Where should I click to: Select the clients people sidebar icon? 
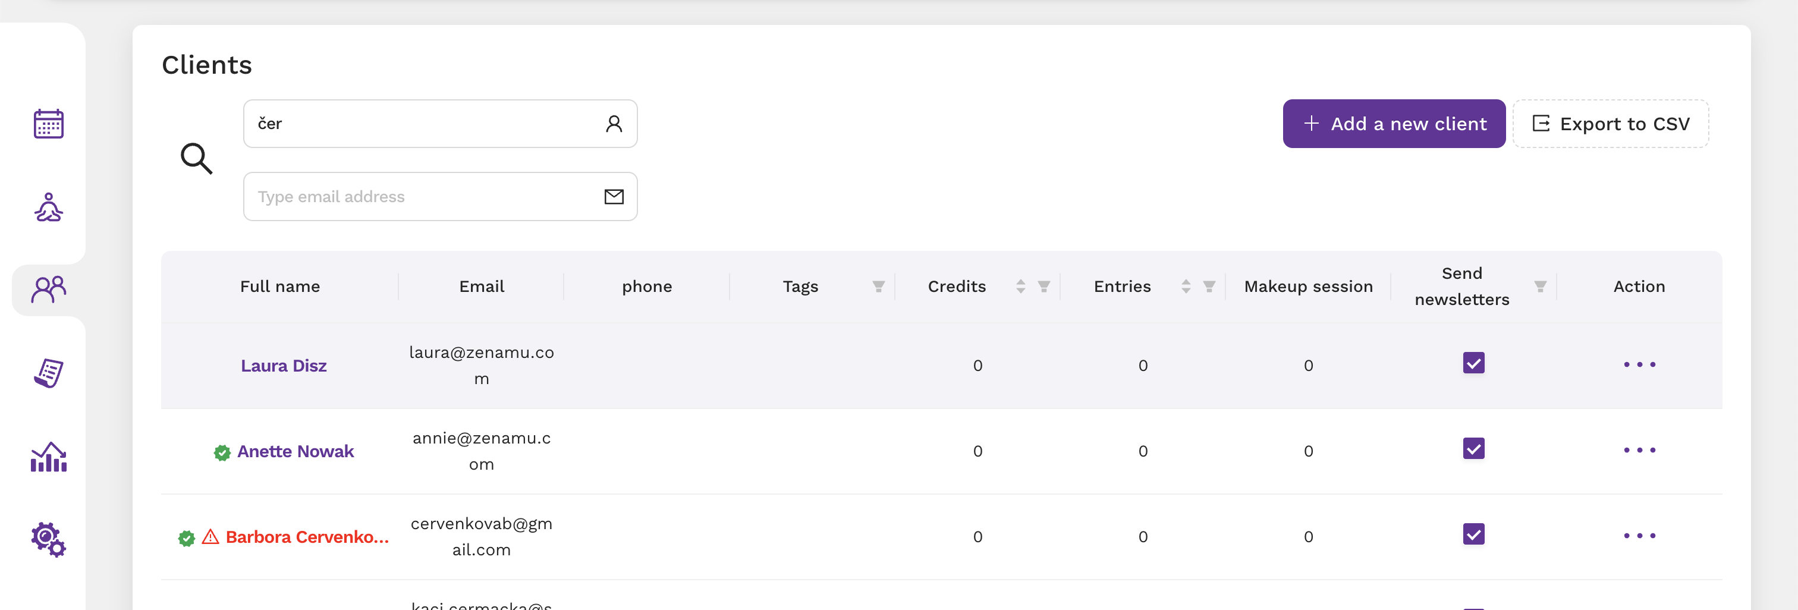[x=49, y=290]
